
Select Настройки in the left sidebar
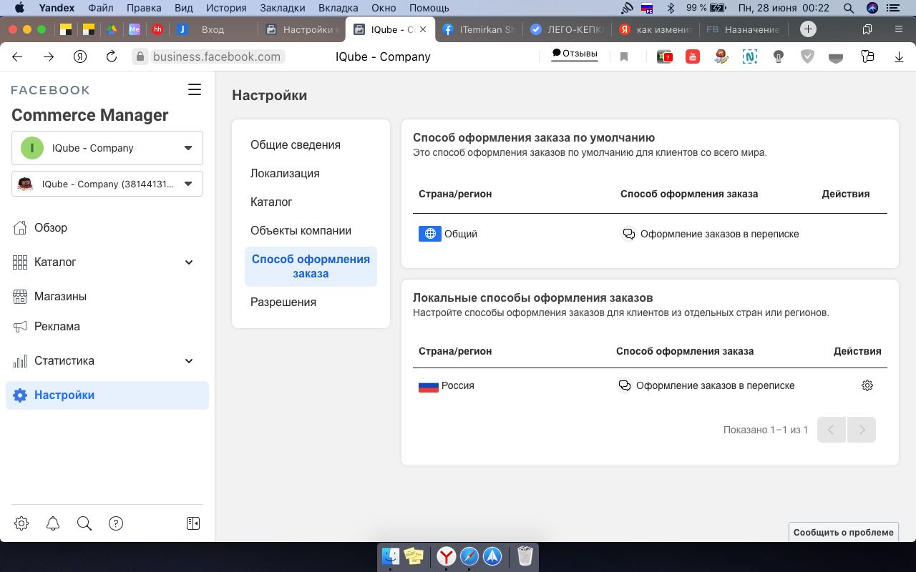tap(107, 395)
